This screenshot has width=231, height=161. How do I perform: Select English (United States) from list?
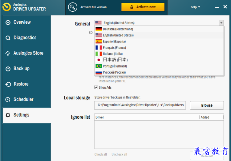159,35
